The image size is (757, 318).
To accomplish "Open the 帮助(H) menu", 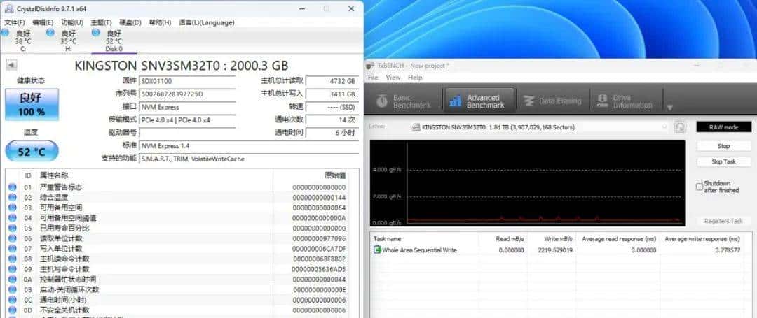I will [x=161, y=22].
